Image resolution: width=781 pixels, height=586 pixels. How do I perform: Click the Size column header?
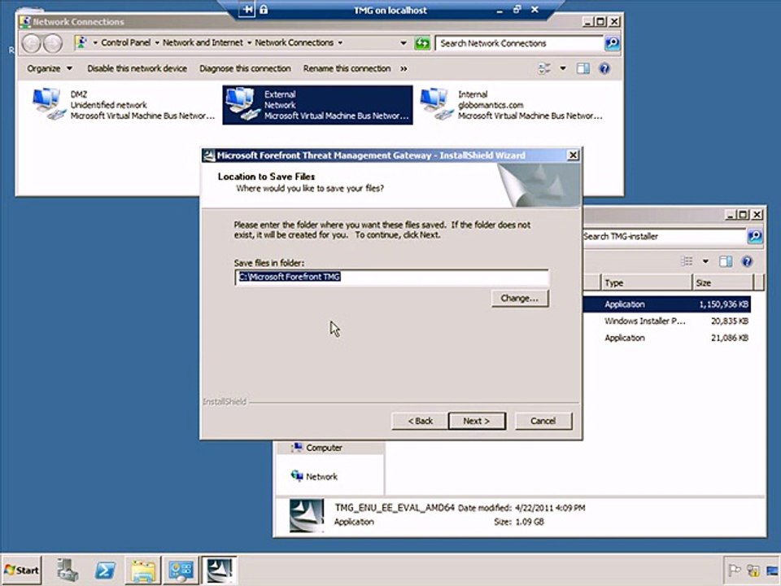pyautogui.click(x=722, y=282)
